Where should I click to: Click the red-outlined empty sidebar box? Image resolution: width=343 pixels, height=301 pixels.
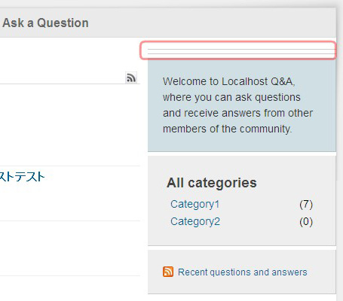click(x=238, y=50)
